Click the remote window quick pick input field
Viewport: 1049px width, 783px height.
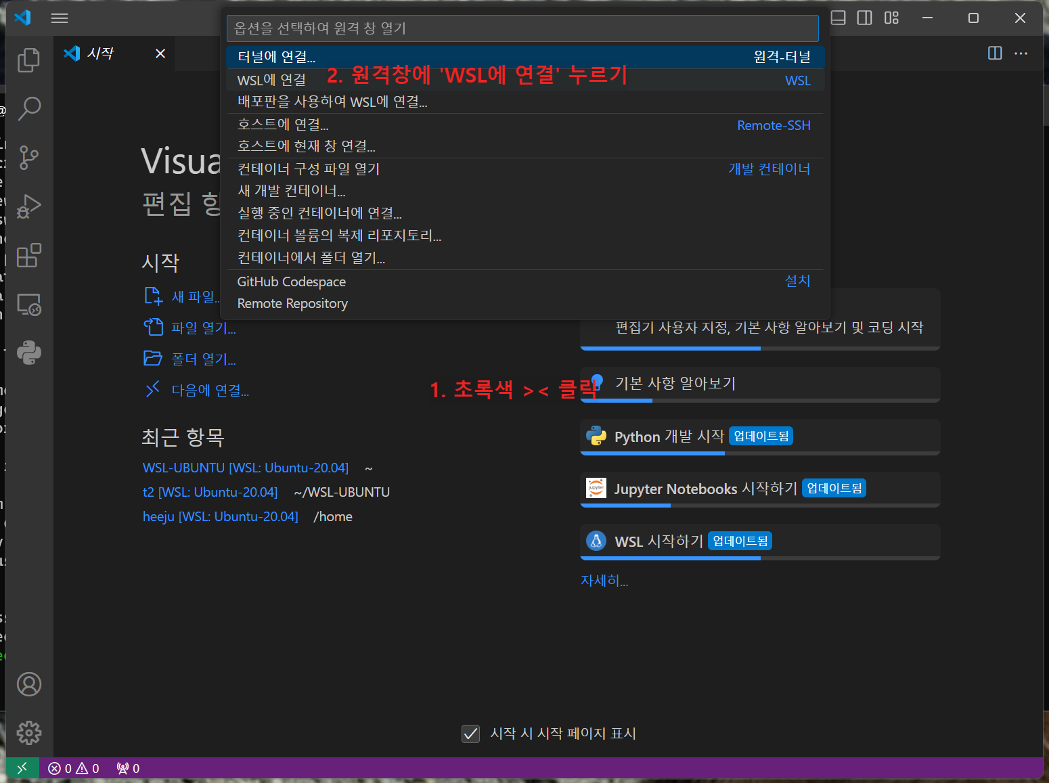click(x=522, y=28)
